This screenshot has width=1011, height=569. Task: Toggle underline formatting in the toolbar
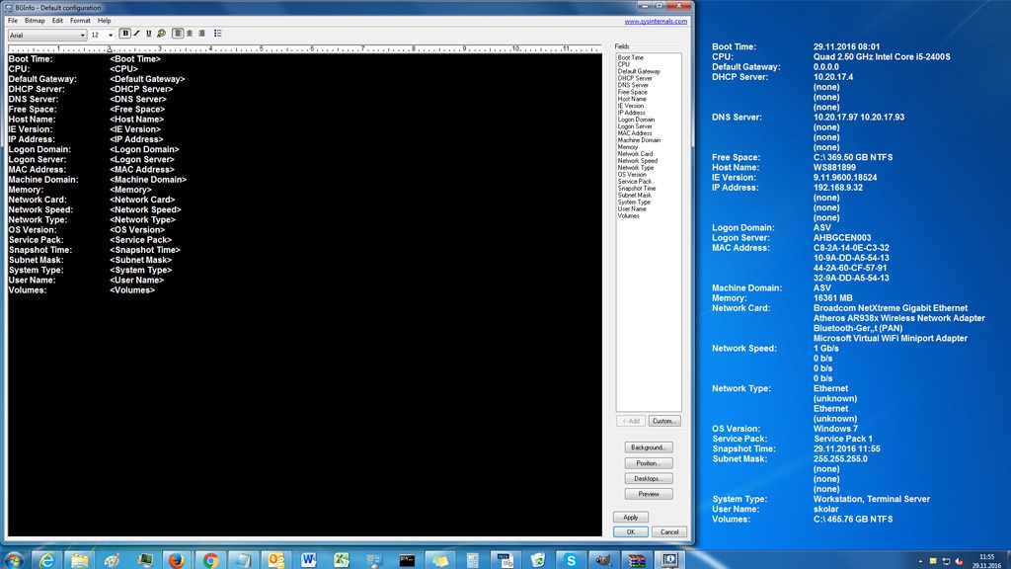(149, 34)
